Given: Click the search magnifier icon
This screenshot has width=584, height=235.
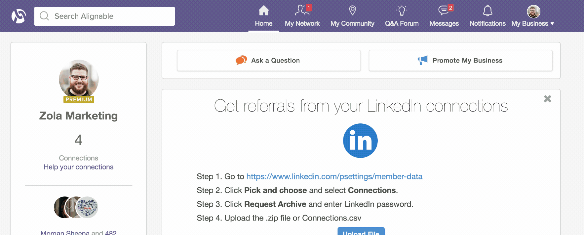Looking at the screenshot, I should (44, 16).
